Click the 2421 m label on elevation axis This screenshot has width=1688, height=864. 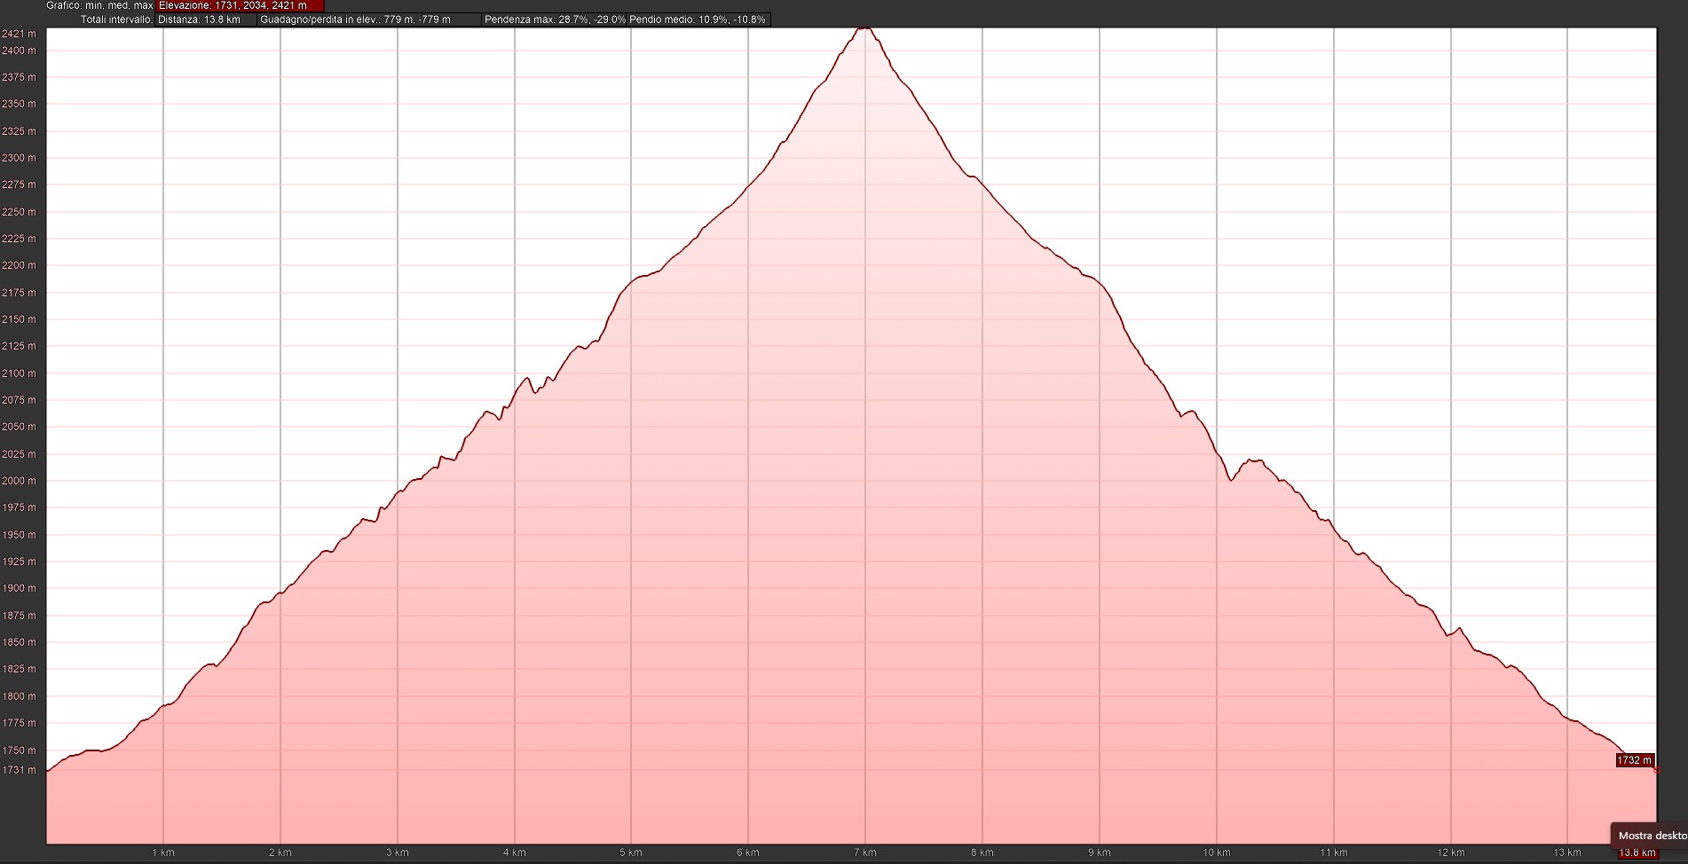pos(20,34)
